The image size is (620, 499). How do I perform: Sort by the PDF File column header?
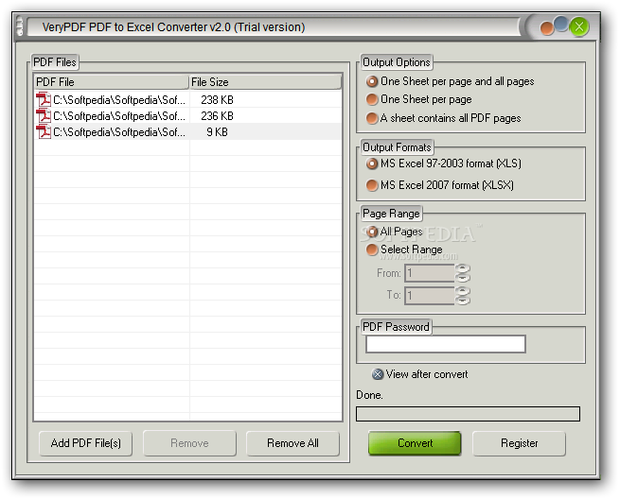coord(111,82)
